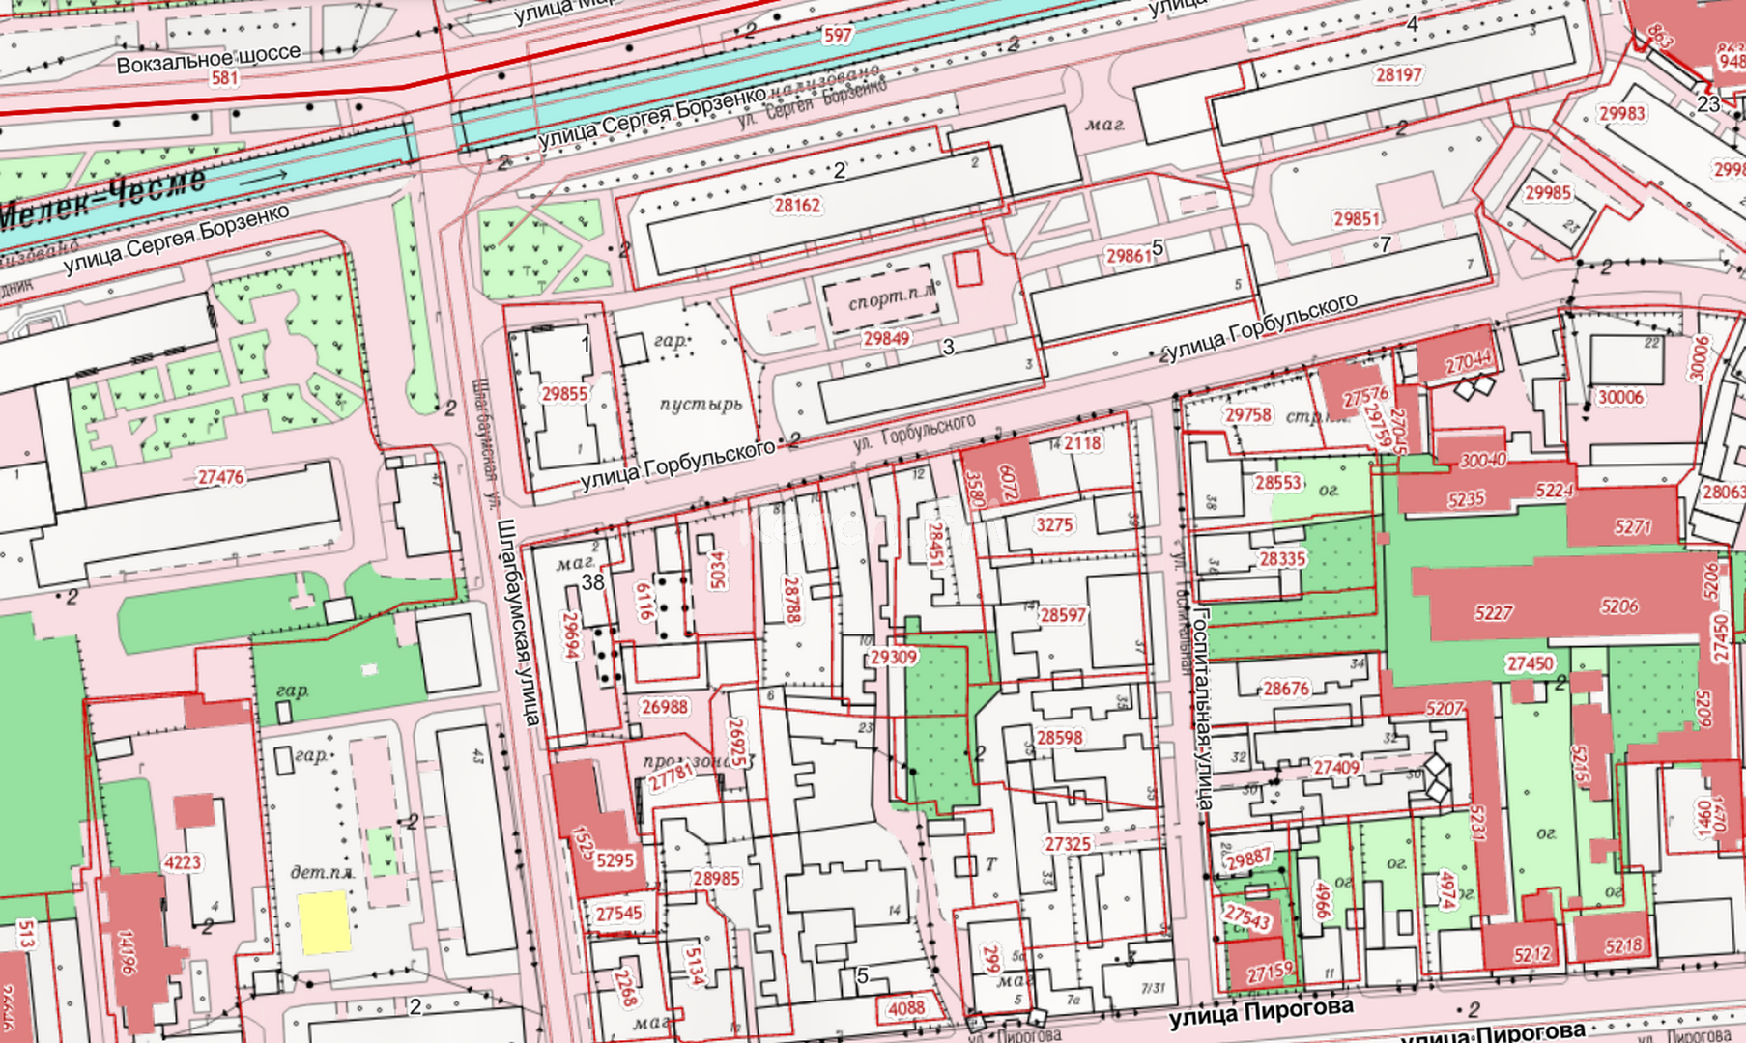The height and width of the screenshot is (1043, 1746).
Task: Click the Вокзальное шоссе street label
Action: (209, 59)
